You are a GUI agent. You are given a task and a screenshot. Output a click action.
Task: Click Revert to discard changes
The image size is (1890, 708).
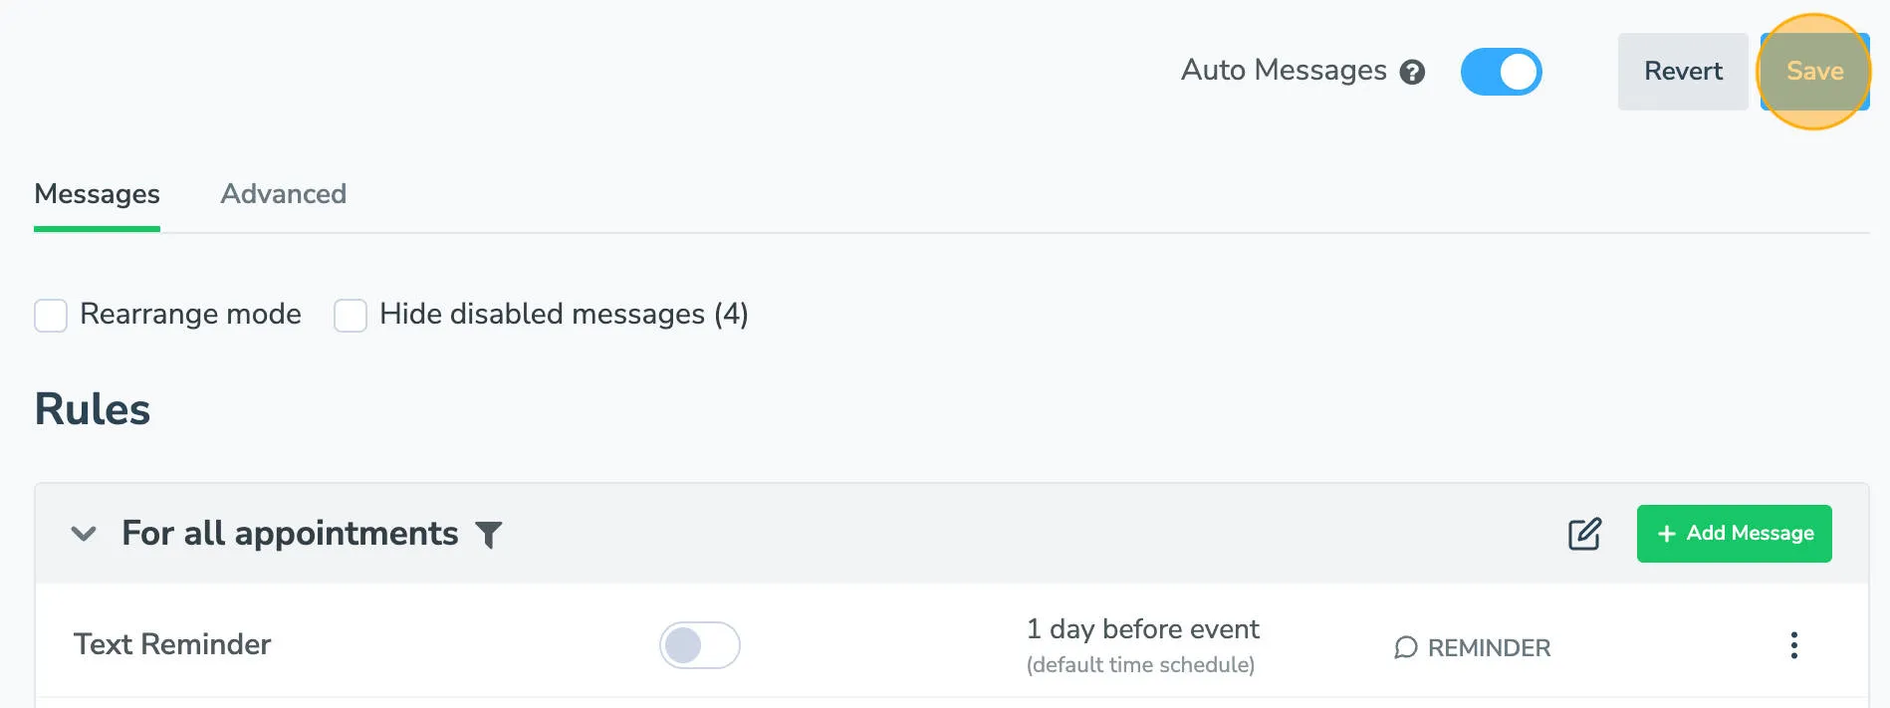pos(1682,71)
